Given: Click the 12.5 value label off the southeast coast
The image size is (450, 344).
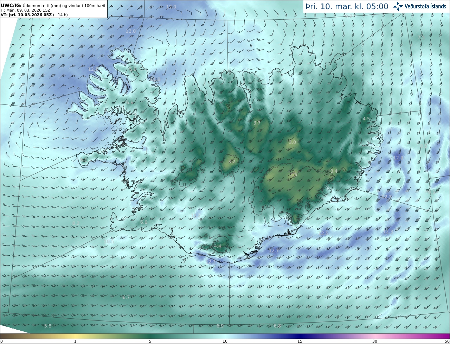Looking at the screenshot, I should (x=324, y=234).
